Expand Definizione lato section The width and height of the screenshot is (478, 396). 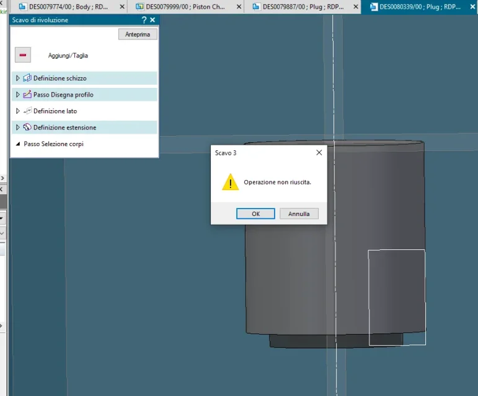point(18,111)
